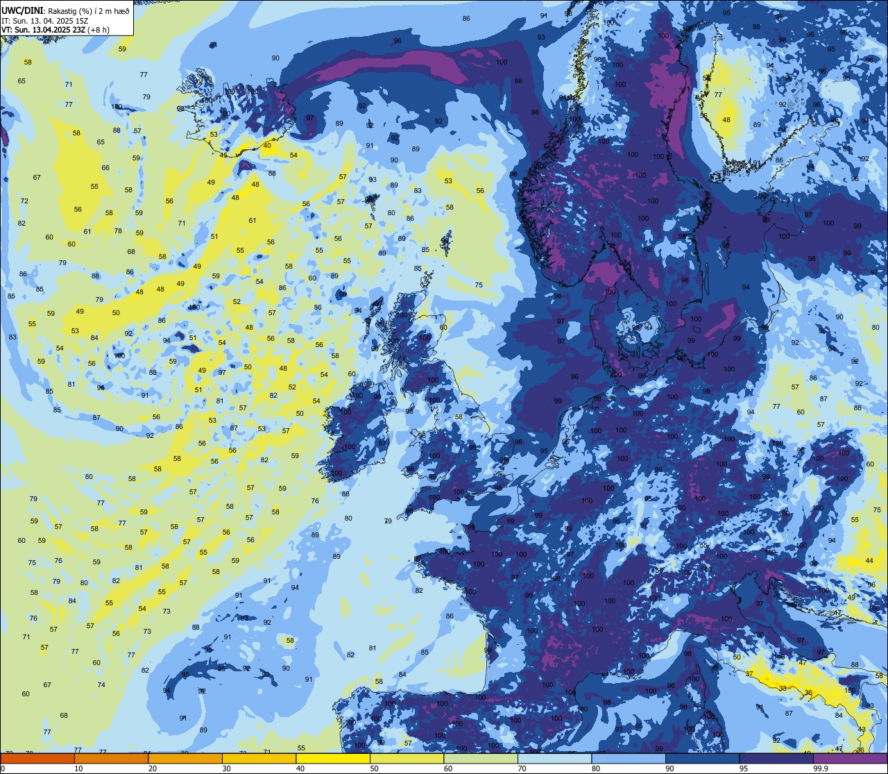Click the legend tick label '20'
Screen dimensions: 888x774
tap(153, 768)
